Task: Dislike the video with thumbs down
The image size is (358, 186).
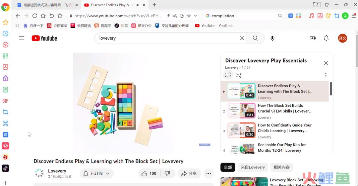Action: (x=167, y=173)
